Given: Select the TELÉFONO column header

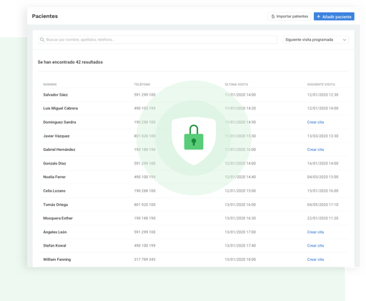Looking at the screenshot, I should (142, 84).
